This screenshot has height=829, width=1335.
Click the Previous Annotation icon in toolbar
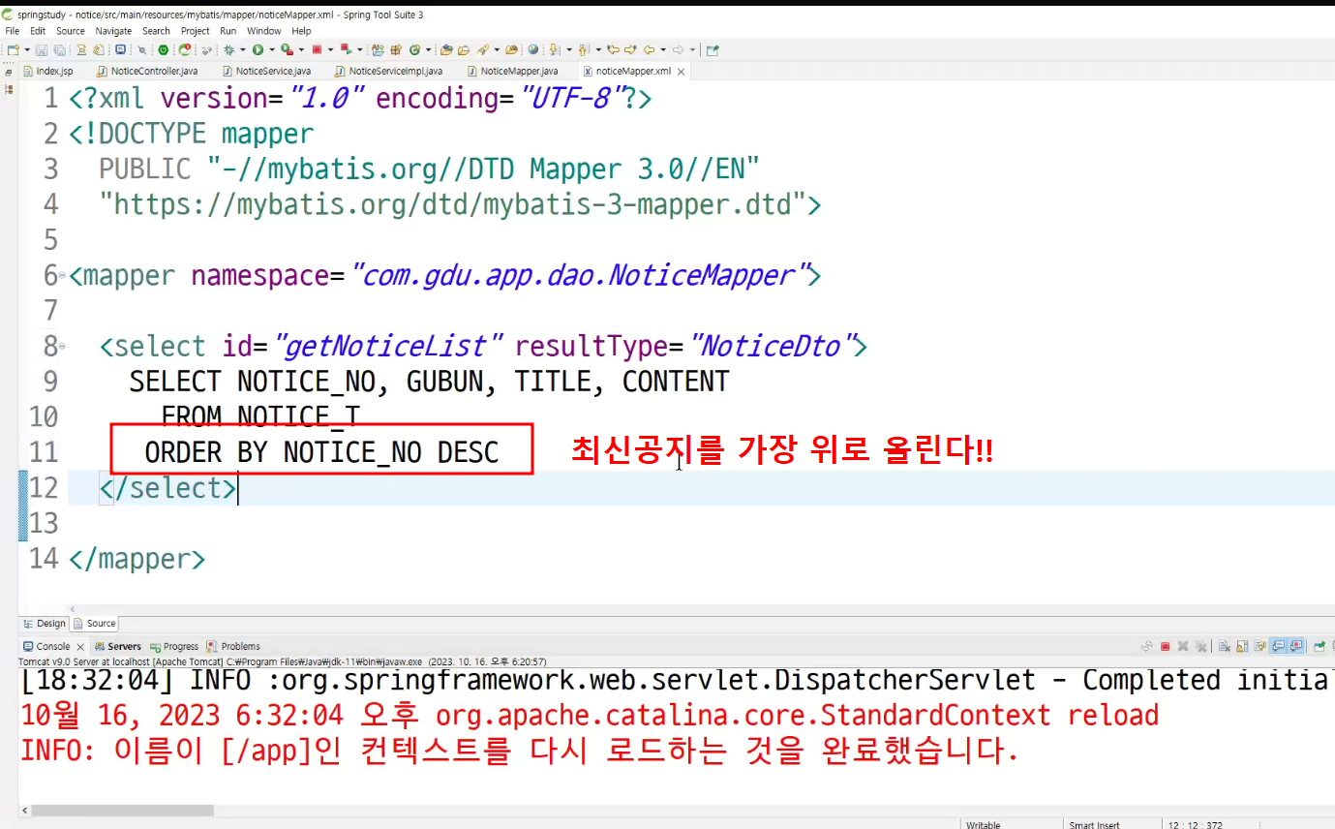point(583,49)
